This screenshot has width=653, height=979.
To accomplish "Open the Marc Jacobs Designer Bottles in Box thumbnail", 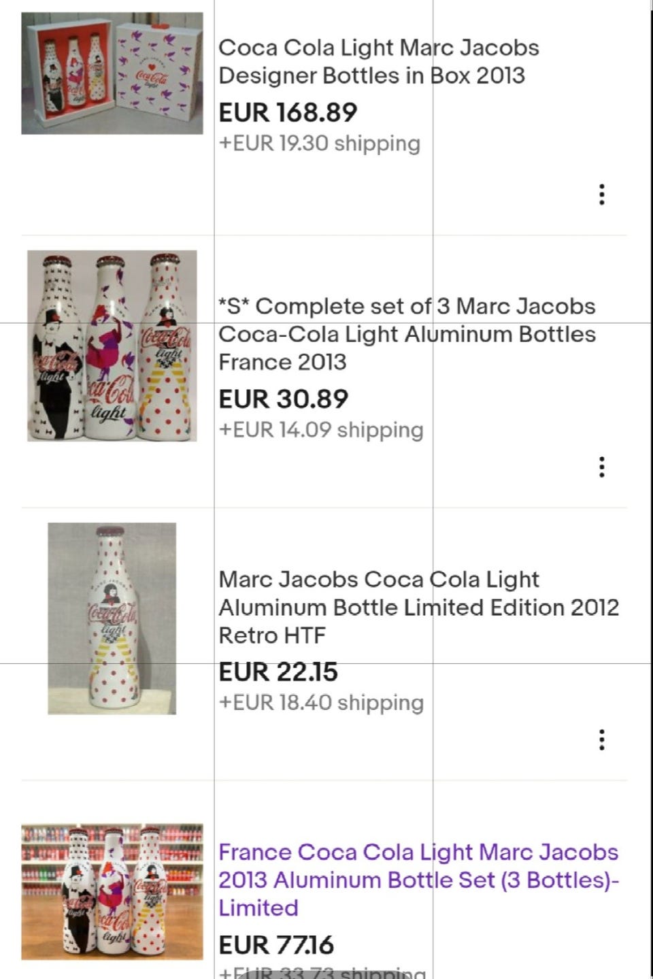I will point(112,73).
